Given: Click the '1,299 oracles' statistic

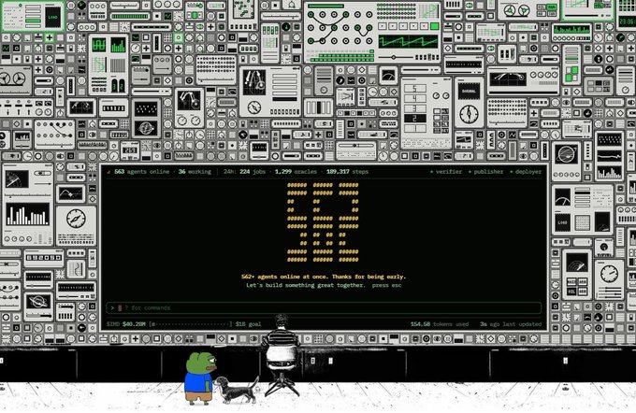Looking at the screenshot, I should pos(296,172).
